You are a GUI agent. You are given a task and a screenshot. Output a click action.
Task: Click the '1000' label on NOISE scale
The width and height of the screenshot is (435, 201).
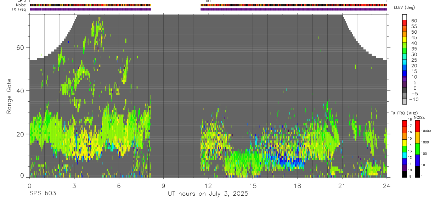click(425, 142)
